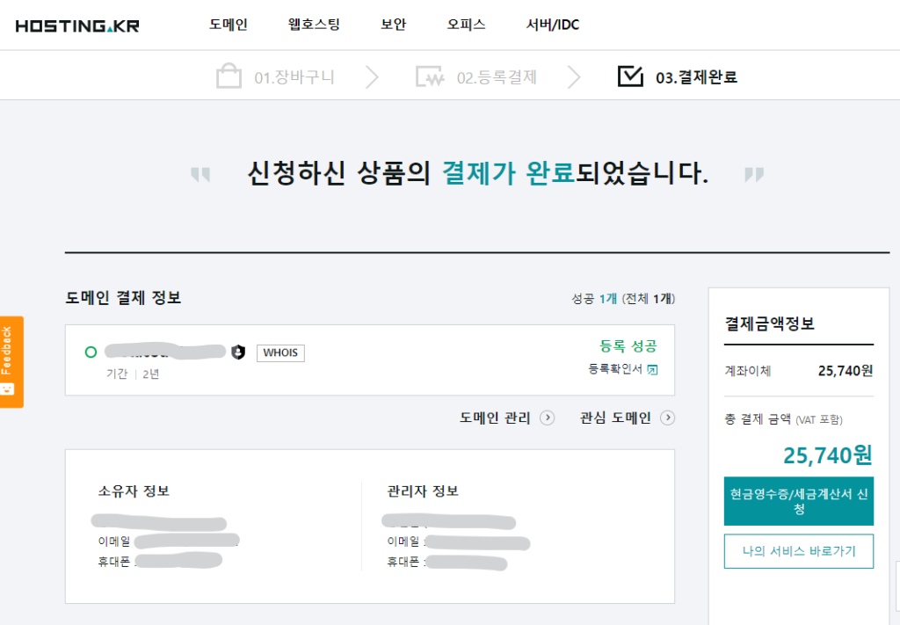The width and height of the screenshot is (900, 625).
Task: Click the 현금영수증/세금계산서 신청 button
Action: pos(799,501)
